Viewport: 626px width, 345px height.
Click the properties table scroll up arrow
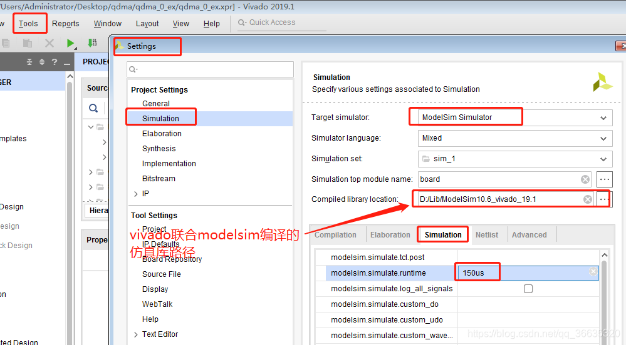(605, 255)
